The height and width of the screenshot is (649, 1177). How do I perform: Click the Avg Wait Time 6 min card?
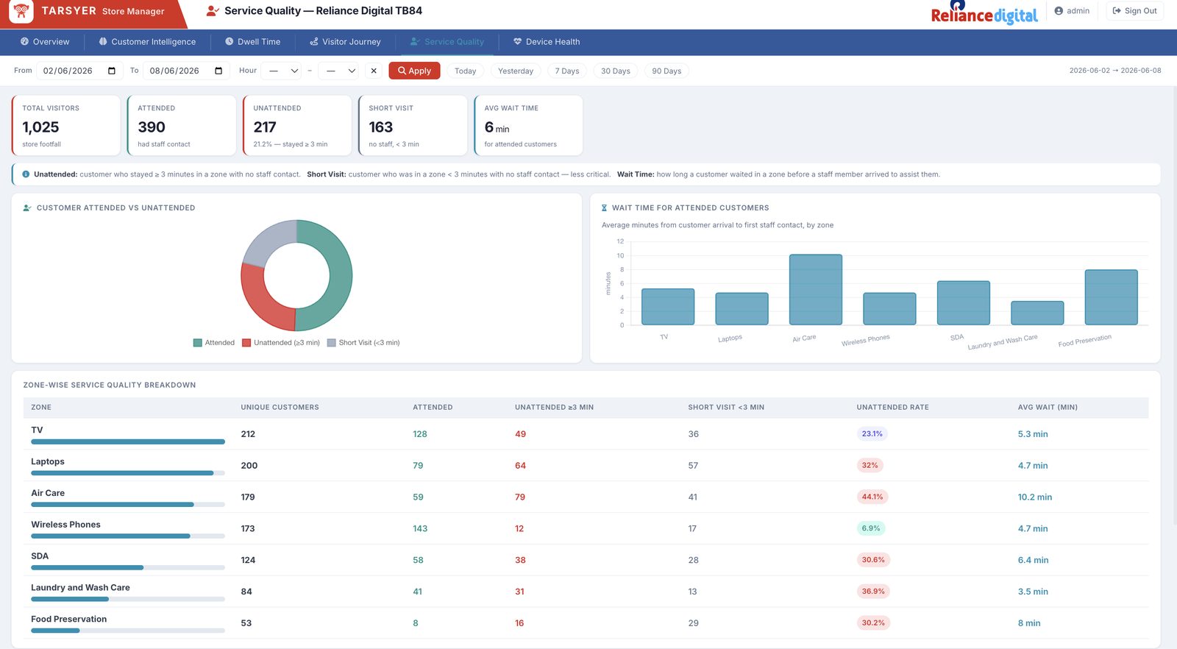[x=528, y=125]
